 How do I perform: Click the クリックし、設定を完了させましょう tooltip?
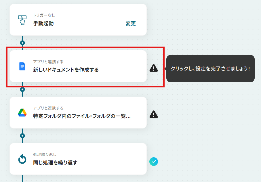210,68
